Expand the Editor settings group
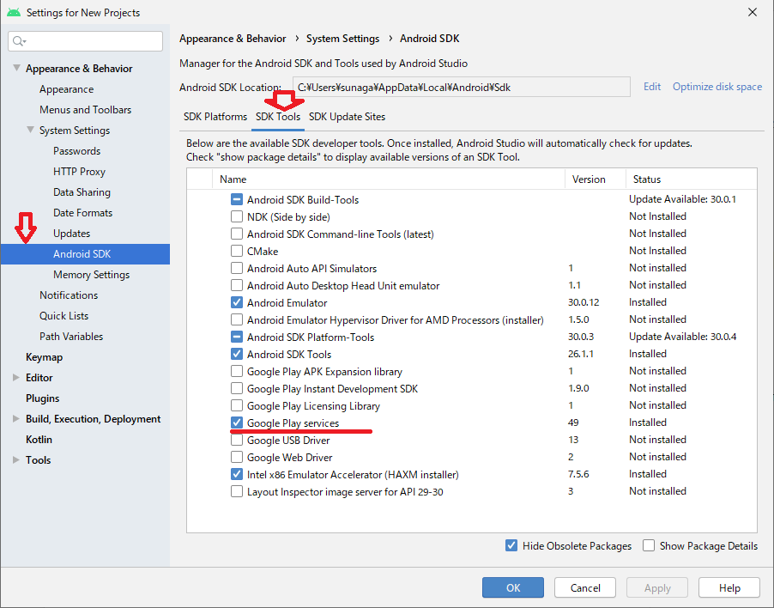The width and height of the screenshot is (774, 608). 16,378
